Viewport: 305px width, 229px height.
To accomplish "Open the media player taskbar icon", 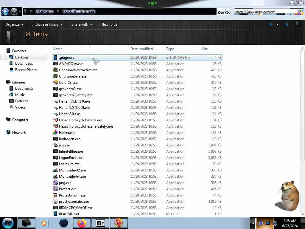I will pyautogui.click(x=44, y=223).
